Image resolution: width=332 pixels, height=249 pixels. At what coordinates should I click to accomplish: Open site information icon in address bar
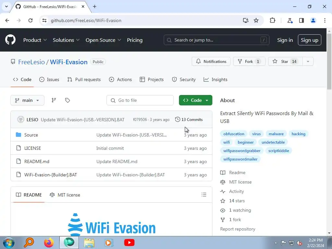(44, 20)
